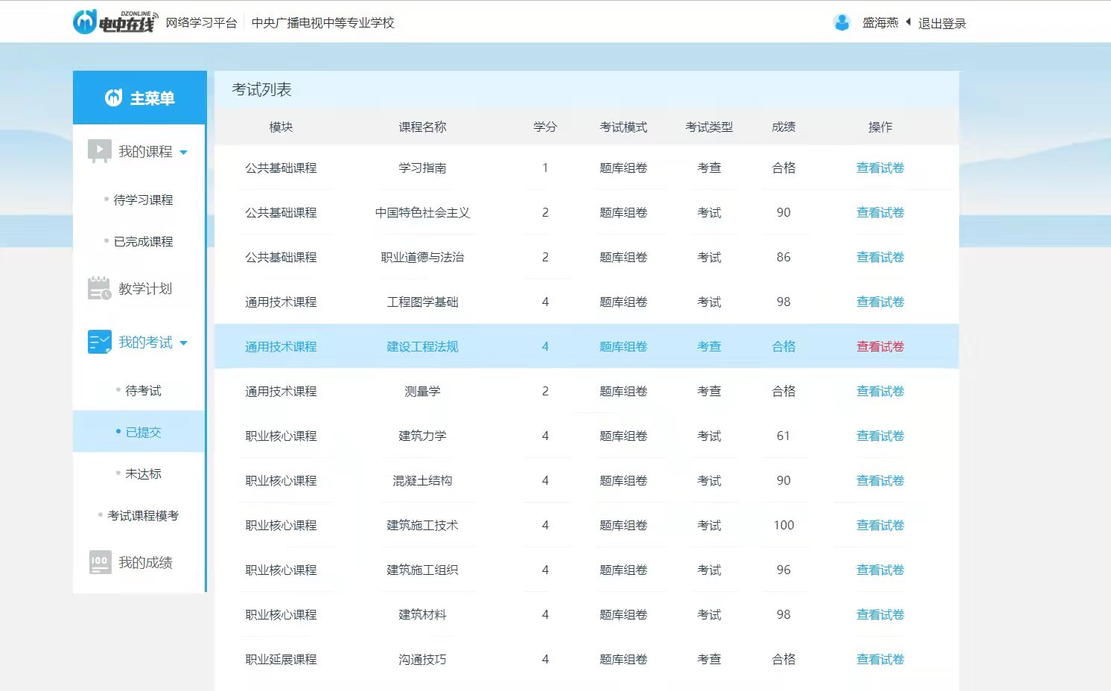This screenshot has height=691, width=1111.
Task: Click the 考试模式 column header
Action: point(623,127)
